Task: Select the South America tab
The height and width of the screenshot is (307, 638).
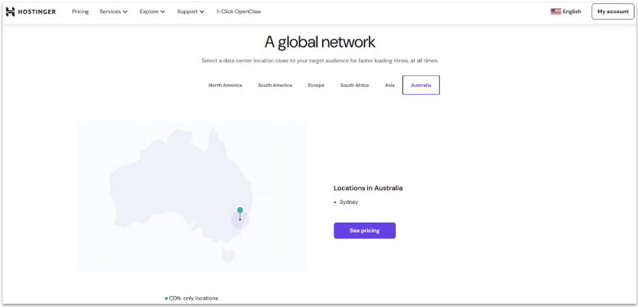Action: tap(275, 85)
